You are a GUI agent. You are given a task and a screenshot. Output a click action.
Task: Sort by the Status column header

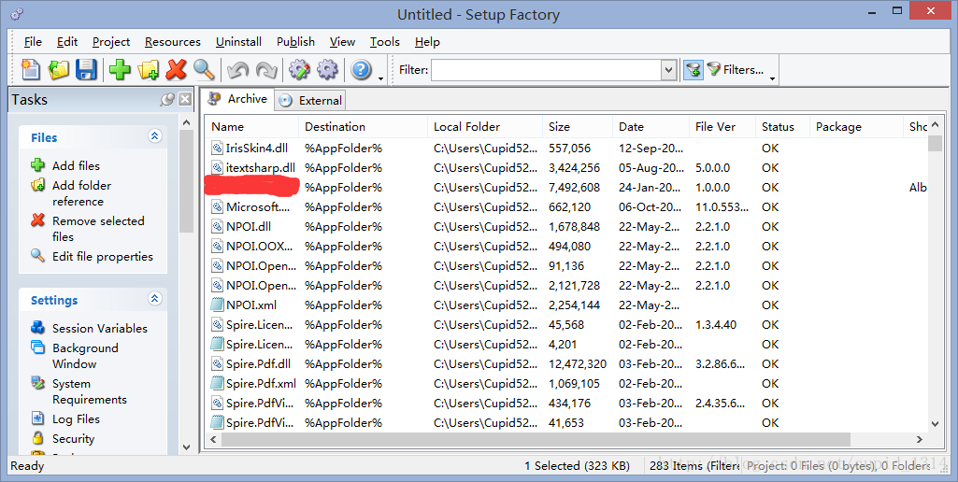point(782,126)
